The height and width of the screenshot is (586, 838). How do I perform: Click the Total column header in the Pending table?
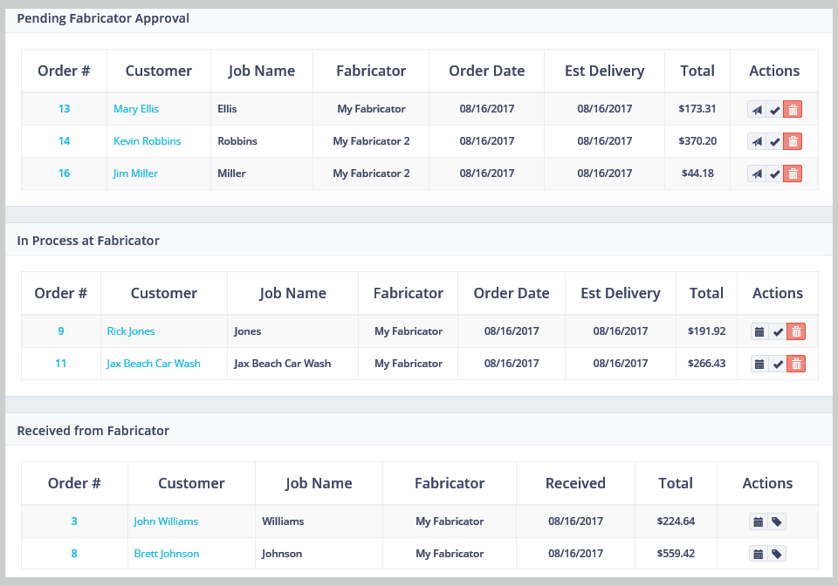697,71
